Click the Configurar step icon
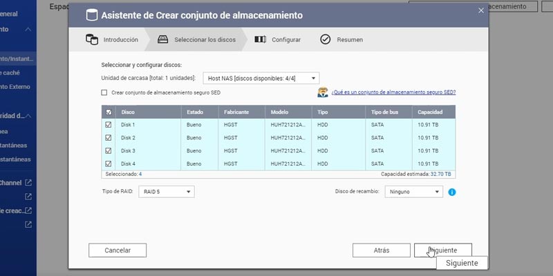The image size is (553, 276). click(261, 39)
